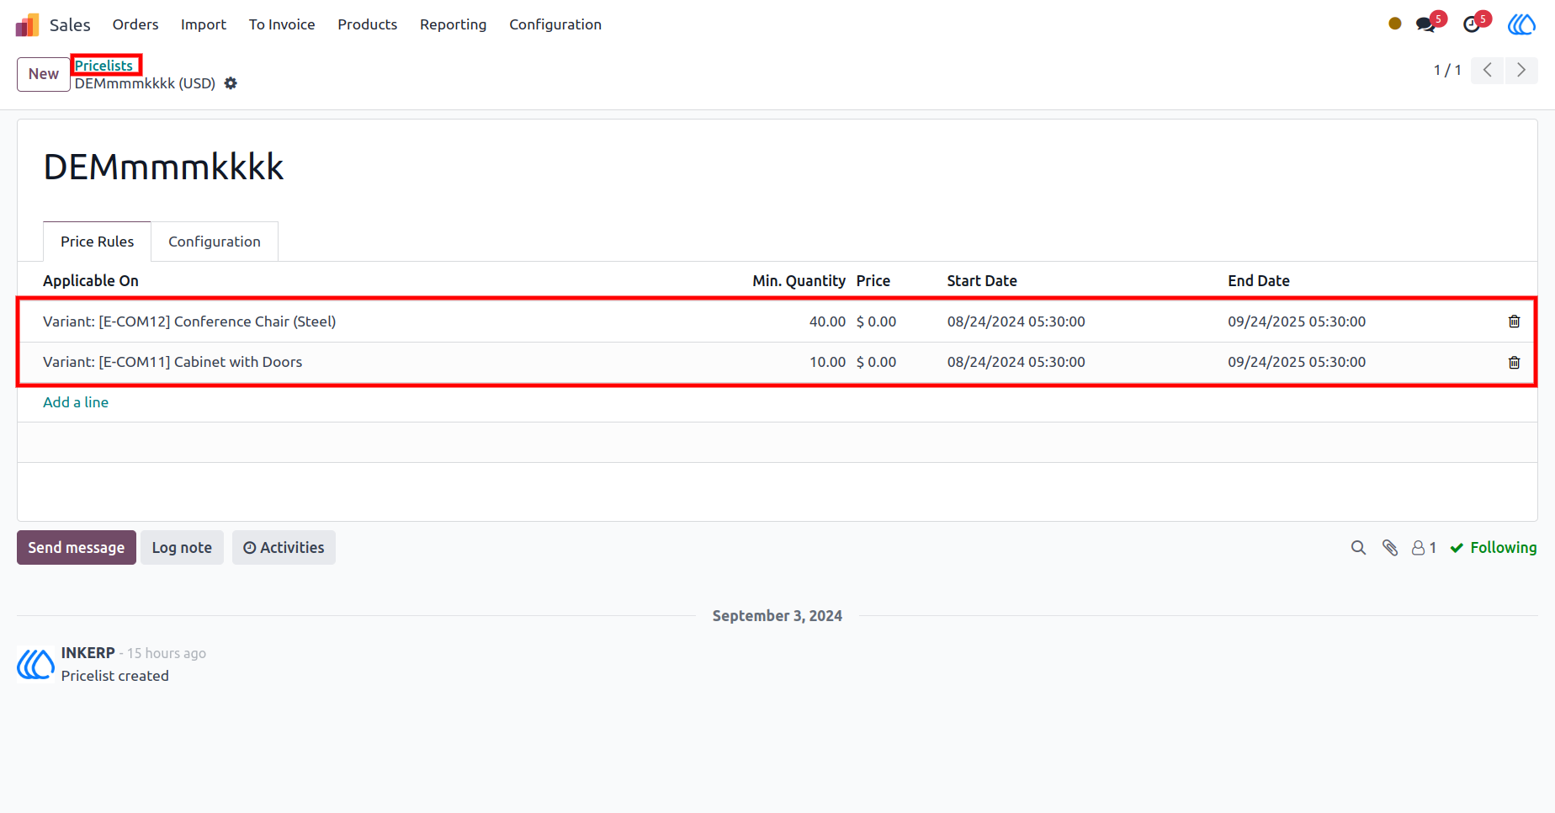
Task: Sort by Min. Quantity column header
Action: [799, 281]
